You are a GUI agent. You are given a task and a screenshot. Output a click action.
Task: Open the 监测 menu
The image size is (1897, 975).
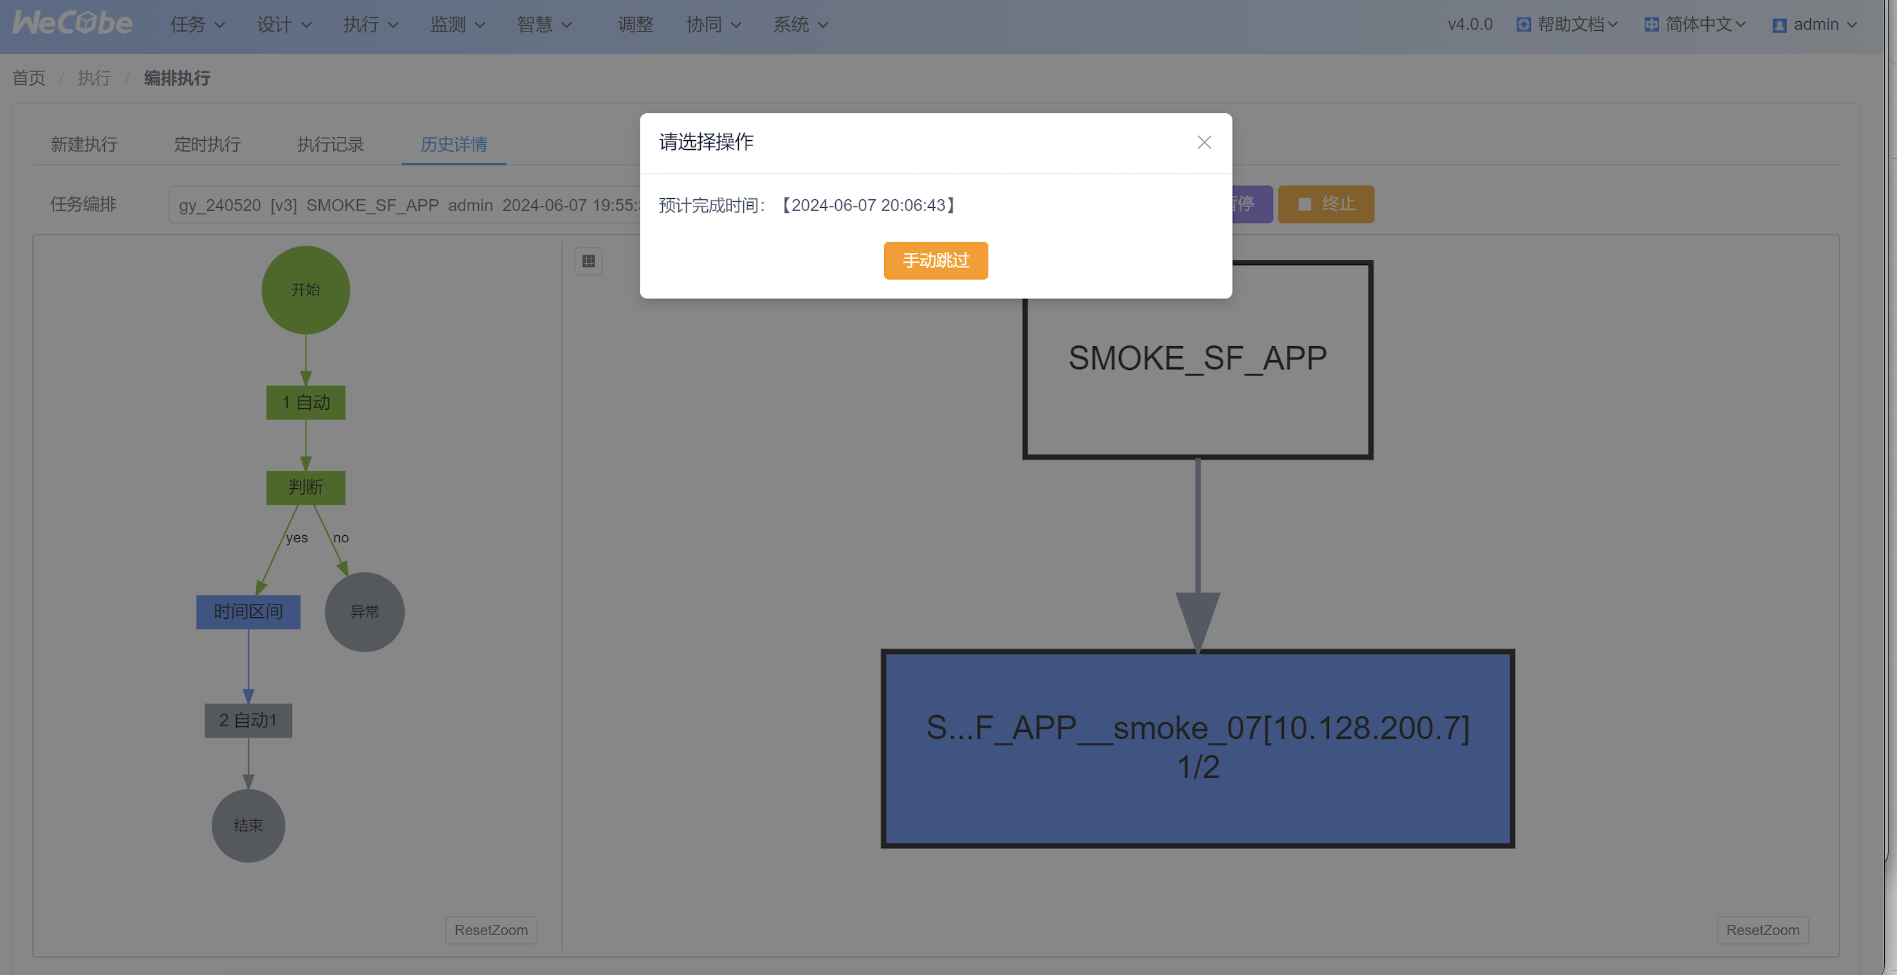[x=458, y=25]
